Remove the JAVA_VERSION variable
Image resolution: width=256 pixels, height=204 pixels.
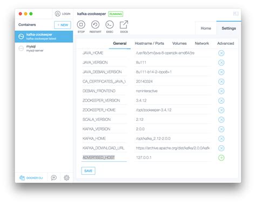[x=221, y=63]
